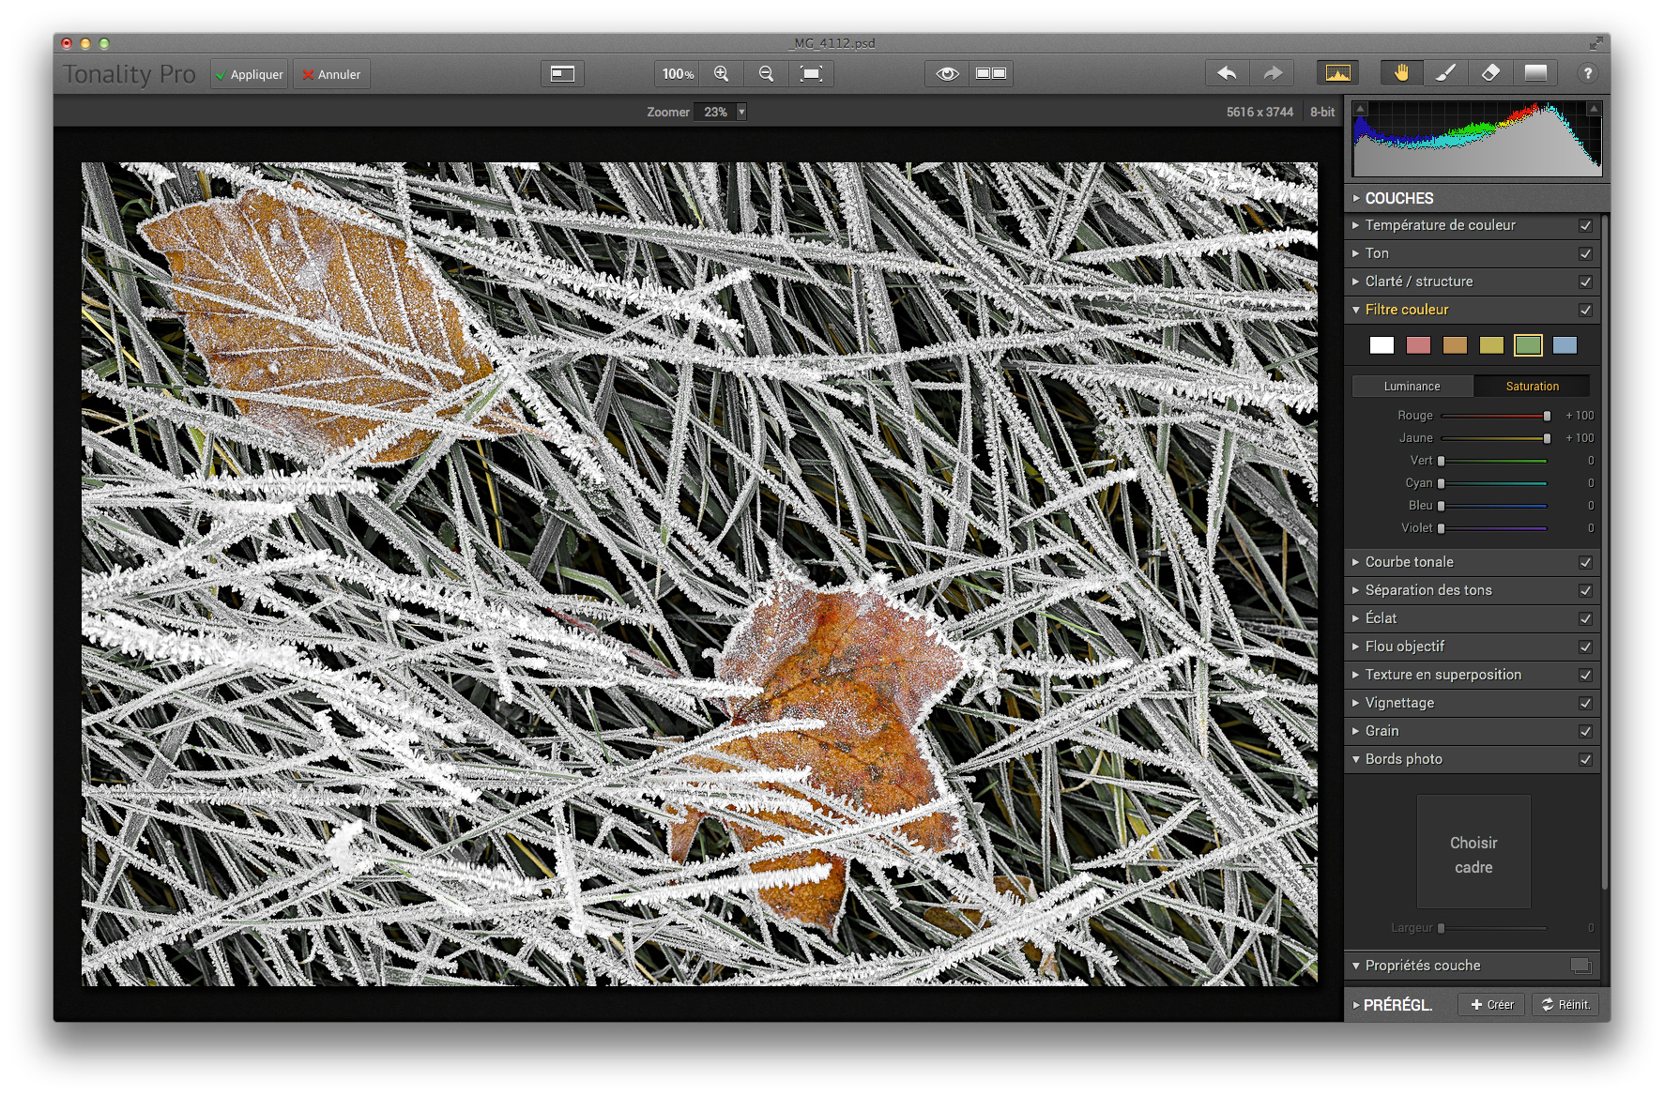The height and width of the screenshot is (1096, 1664).
Task: Expand the Courbe tonale panel
Action: coord(1356,562)
